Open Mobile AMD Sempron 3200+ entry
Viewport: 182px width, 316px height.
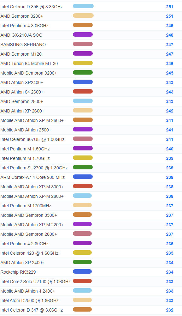coord(29,73)
